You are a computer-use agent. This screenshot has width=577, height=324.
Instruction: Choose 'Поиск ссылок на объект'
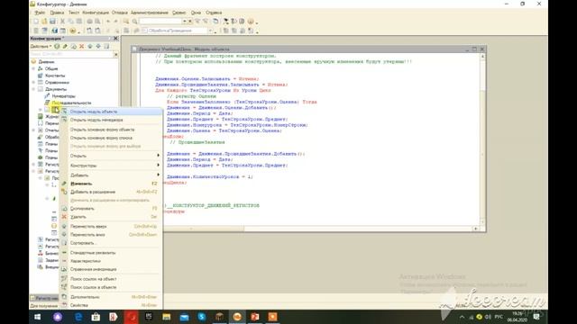point(110,279)
